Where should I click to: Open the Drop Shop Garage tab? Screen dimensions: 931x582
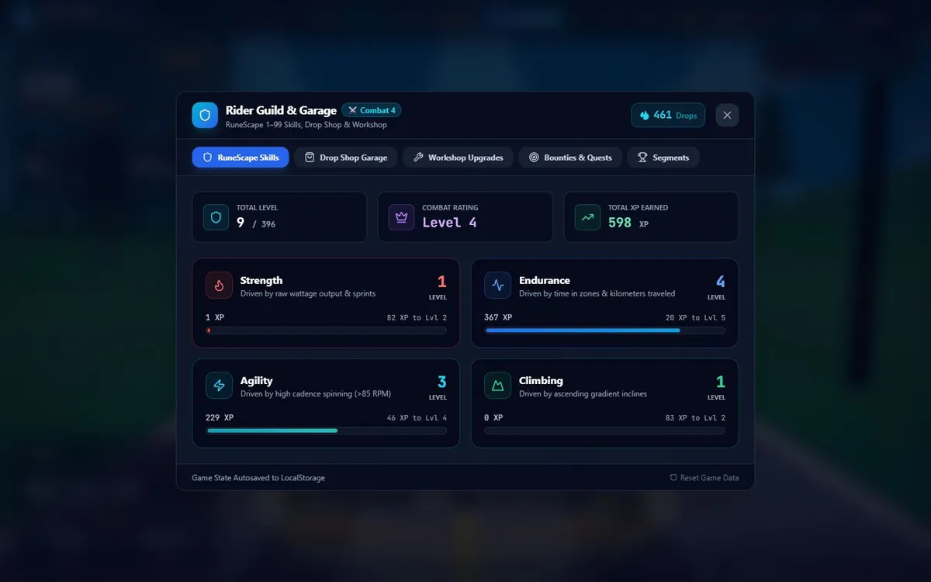click(x=346, y=158)
